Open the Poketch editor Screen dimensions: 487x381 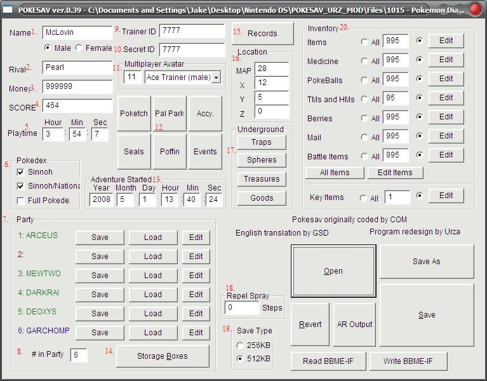tap(134, 114)
